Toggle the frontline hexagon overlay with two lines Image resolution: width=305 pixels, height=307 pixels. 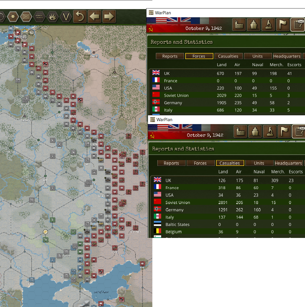pos(39,16)
